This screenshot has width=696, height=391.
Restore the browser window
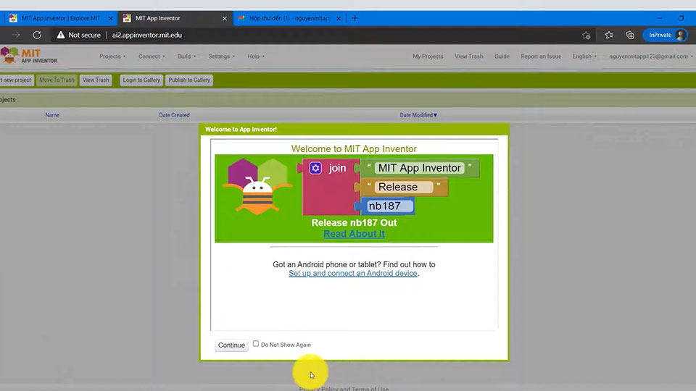(681, 18)
